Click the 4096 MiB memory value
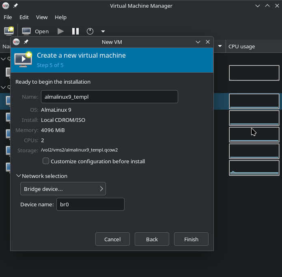This screenshot has height=277, width=282. 53,130
